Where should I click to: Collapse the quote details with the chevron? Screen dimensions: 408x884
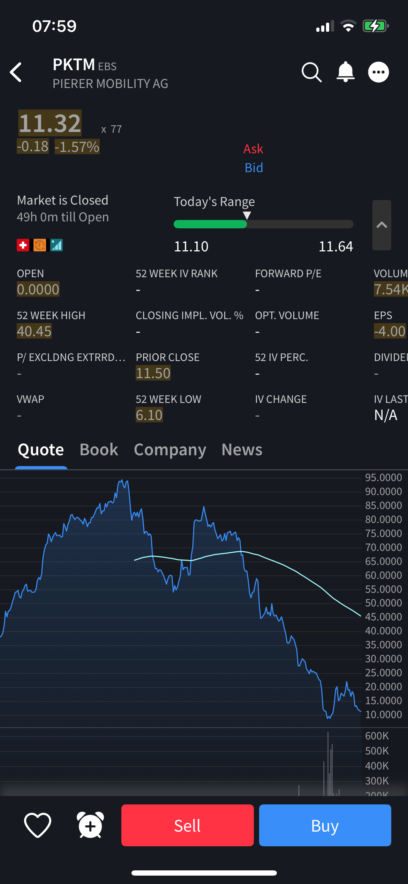point(382,225)
